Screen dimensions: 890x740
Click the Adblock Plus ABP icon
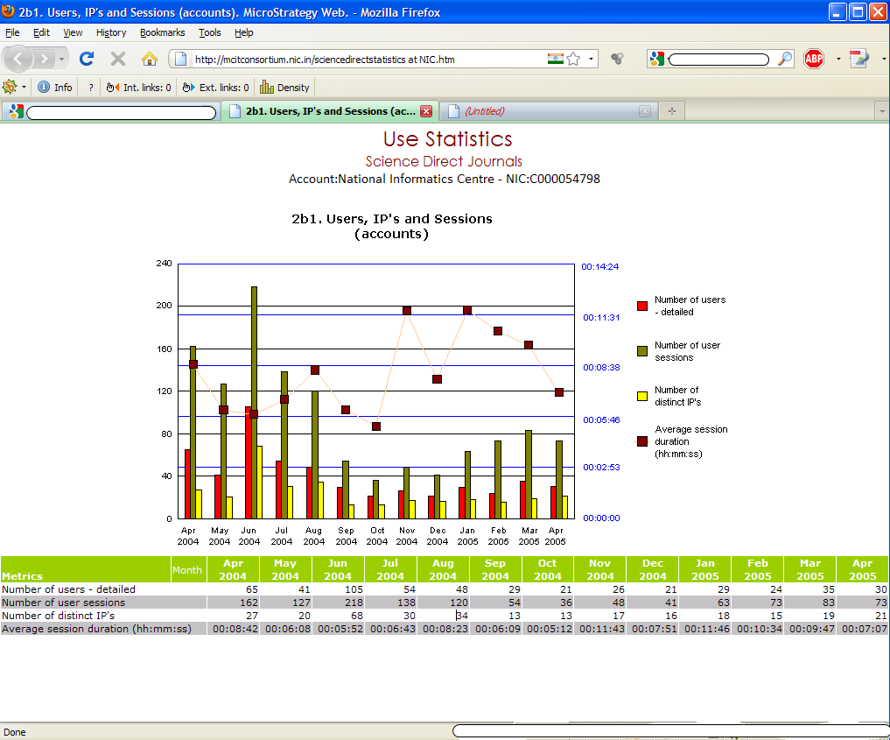(x=814, y=59)
